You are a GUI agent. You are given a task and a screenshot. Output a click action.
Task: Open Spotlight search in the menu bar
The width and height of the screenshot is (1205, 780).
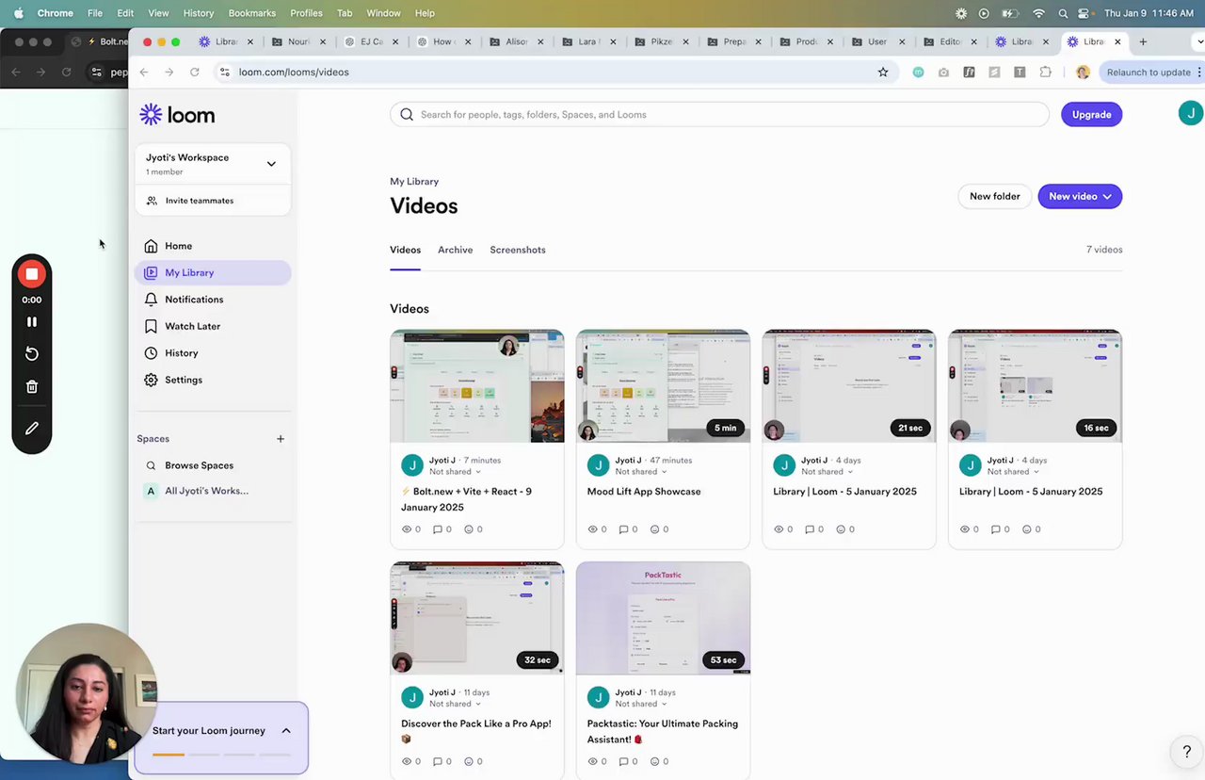[1063, 13]
